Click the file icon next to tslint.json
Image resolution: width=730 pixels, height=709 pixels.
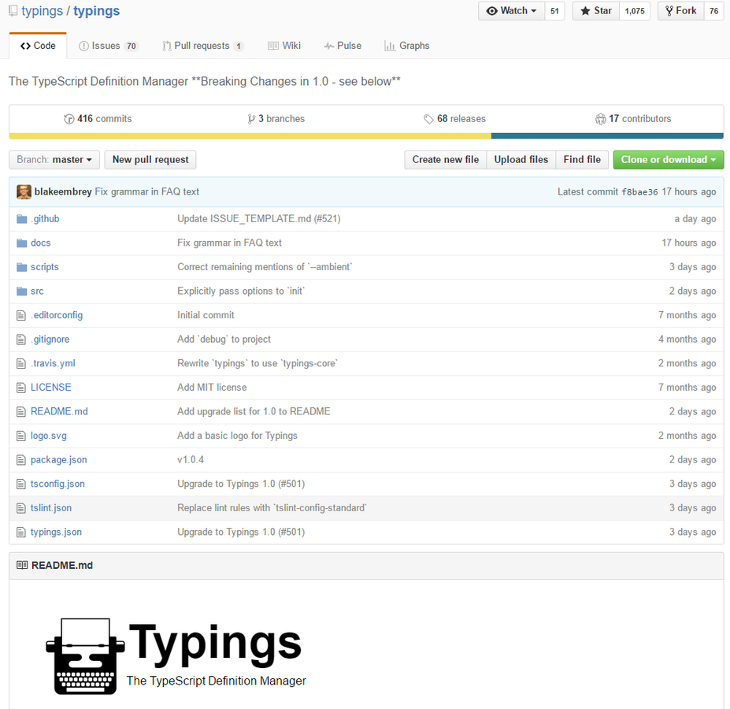pos(21,508)
